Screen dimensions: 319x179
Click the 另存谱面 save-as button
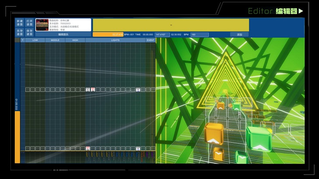point(20,32)
